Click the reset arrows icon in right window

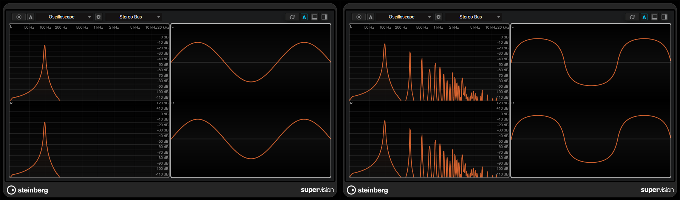click(632, 17)
